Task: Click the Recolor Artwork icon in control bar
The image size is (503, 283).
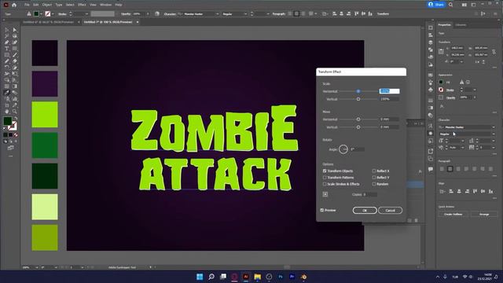Action: click(157, 14)
